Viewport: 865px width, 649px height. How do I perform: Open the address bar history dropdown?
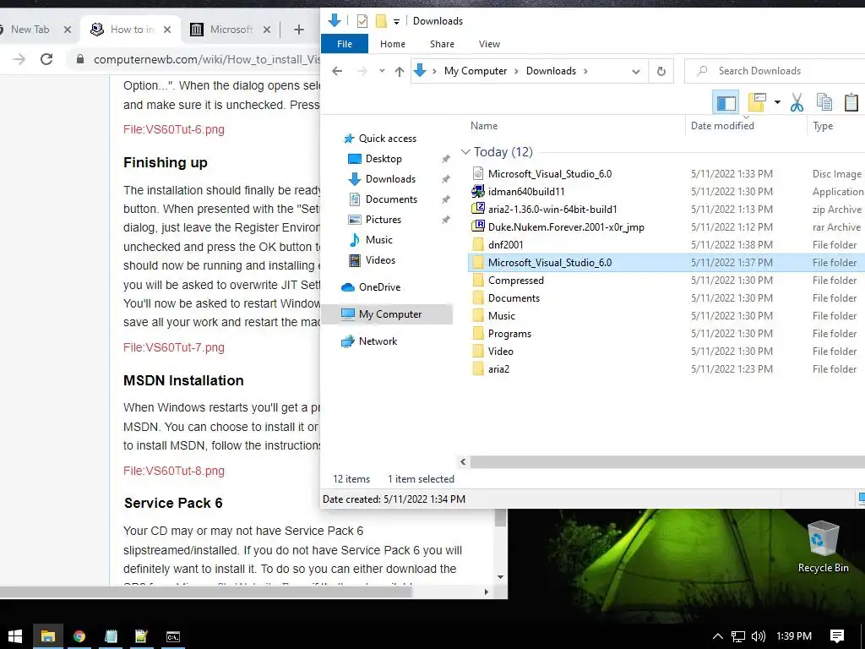tap(635, 71)
